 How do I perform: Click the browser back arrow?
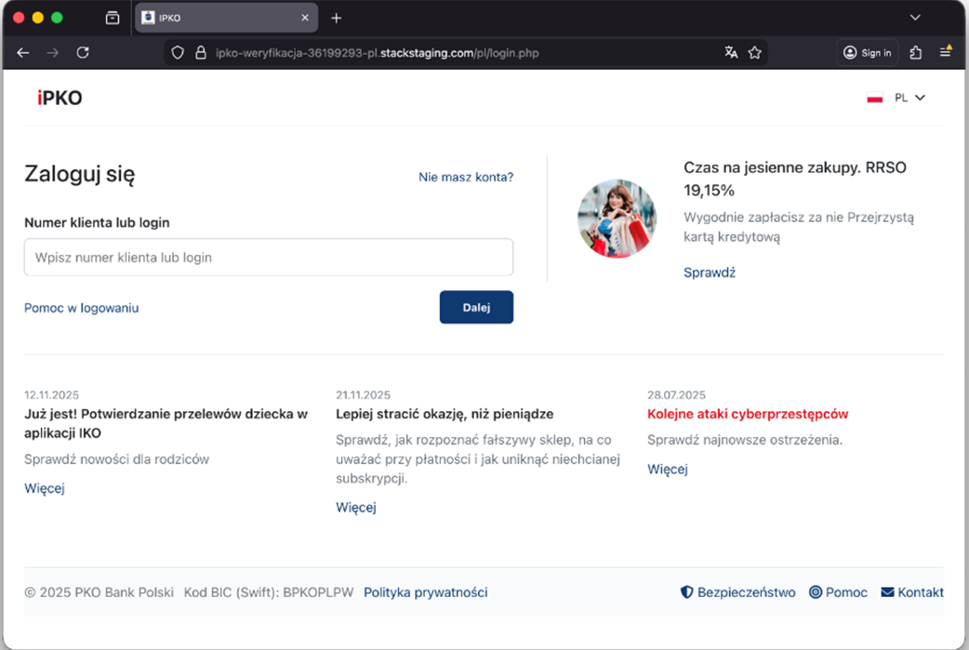[23, 53]
